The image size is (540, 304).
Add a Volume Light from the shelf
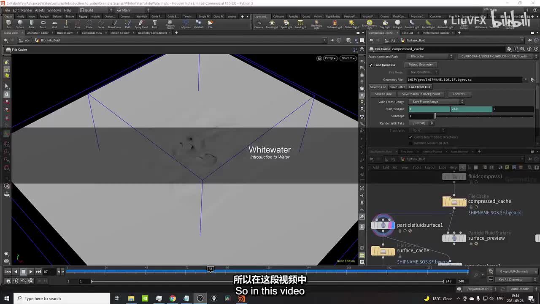(335, 24)
